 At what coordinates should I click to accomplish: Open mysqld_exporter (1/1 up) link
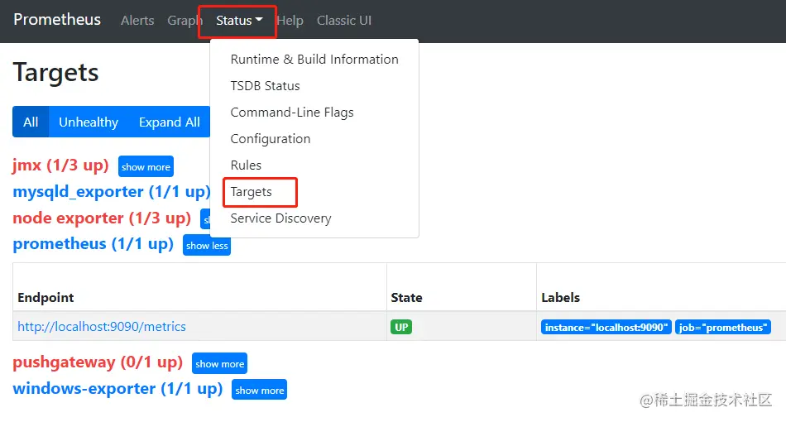click(x=112, y=191)
